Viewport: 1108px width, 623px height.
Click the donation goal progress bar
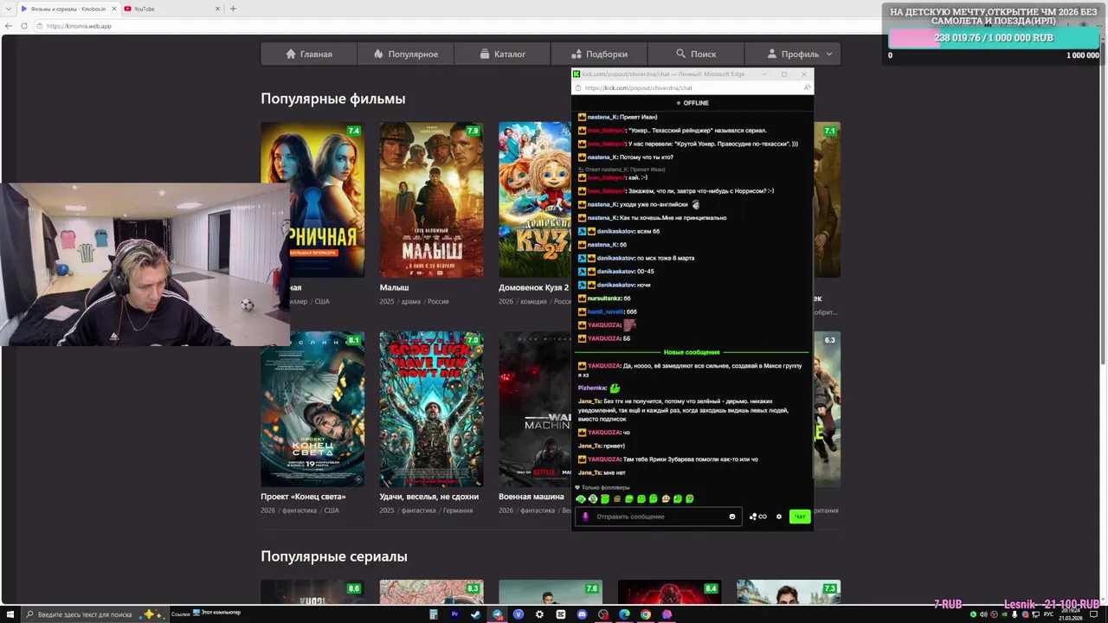tap(994, 38)
